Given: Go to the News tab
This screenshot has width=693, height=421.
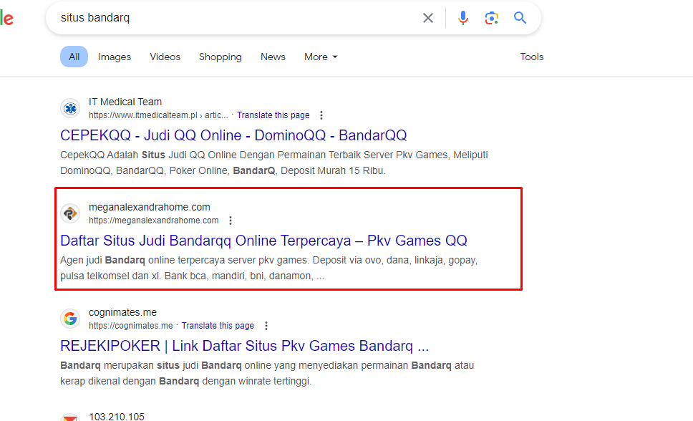Looking at the screenshot, I should click(273, 57).
